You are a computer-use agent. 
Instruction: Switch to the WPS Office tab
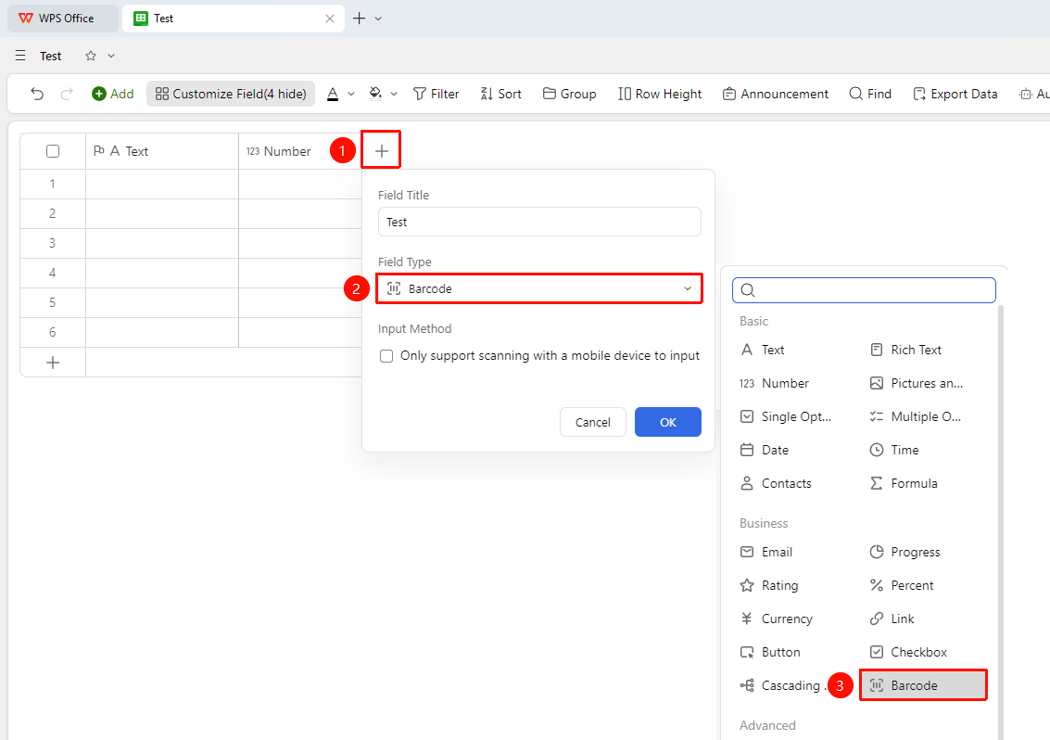click(x=63, y=19)
